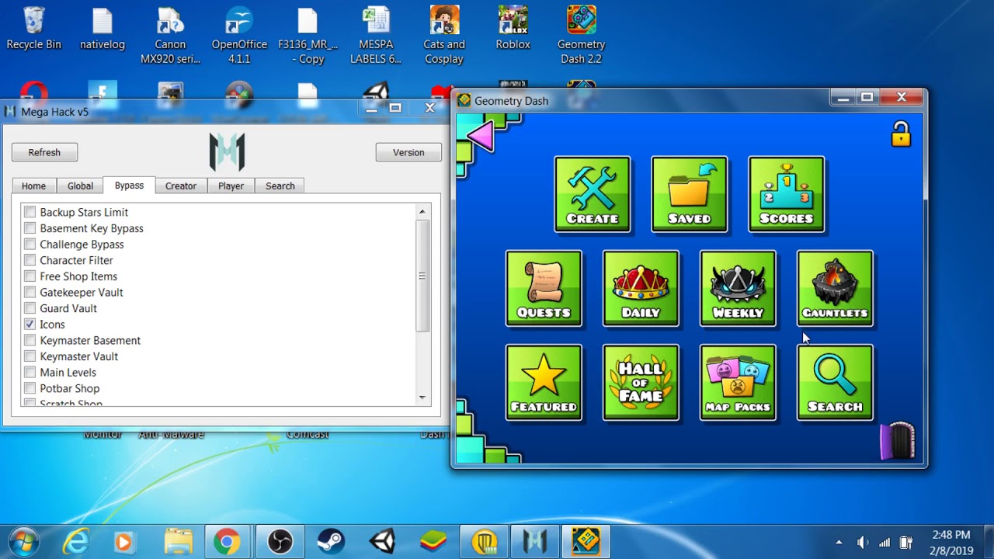
Task: Open the Windows Start menu
Action: coord(23,541)
